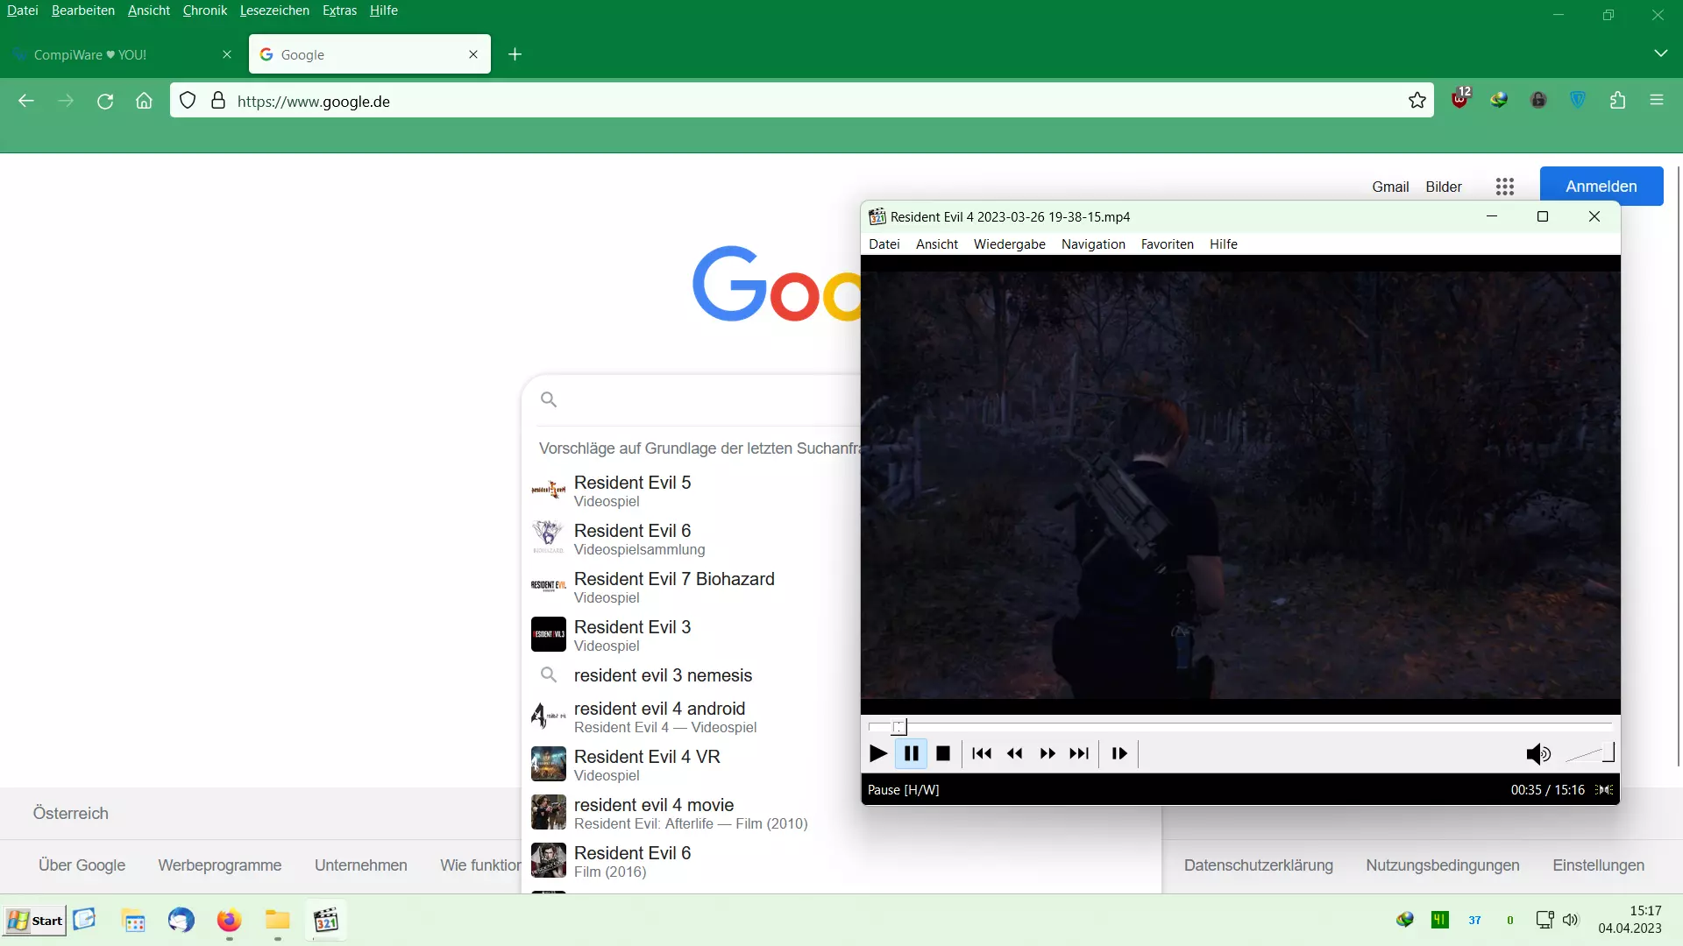Image resolution: width=1683 pixels, height=946 pixels.
Task: Click the Play button in media player
Action: tap(877, 753)
